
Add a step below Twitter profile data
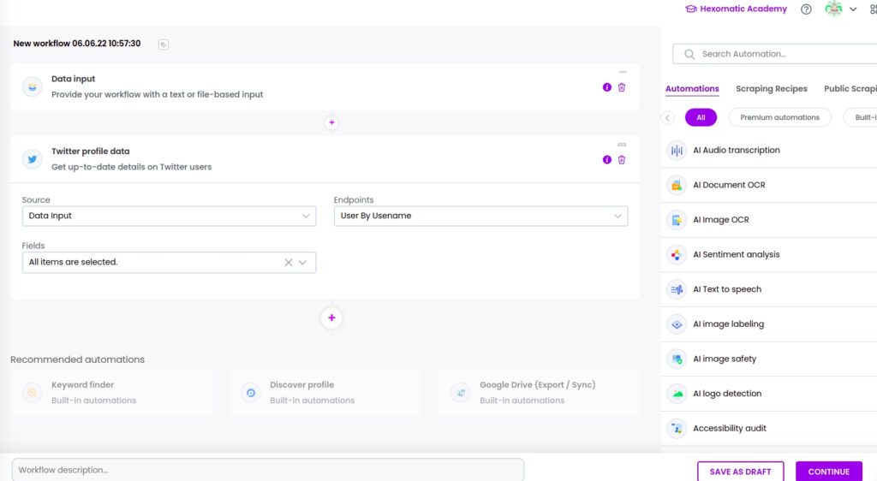pos(331,318)
